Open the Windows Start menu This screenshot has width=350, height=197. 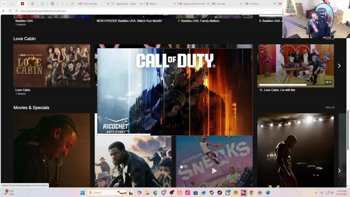82,193
